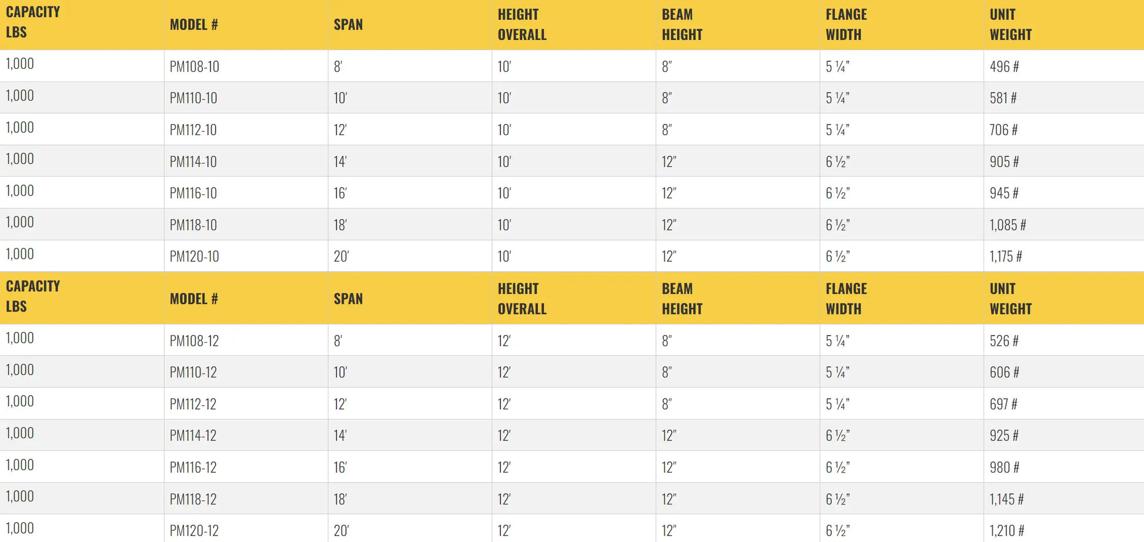
Task: Click the PM116-10 model cell
Action: tap(193, 193)
